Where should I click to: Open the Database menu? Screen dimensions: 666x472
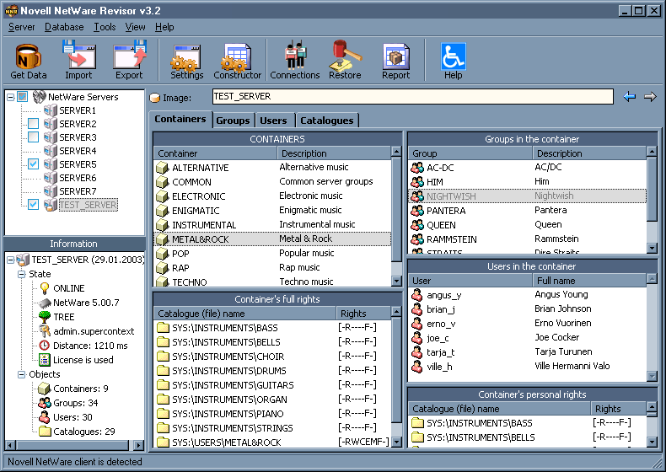64,27
